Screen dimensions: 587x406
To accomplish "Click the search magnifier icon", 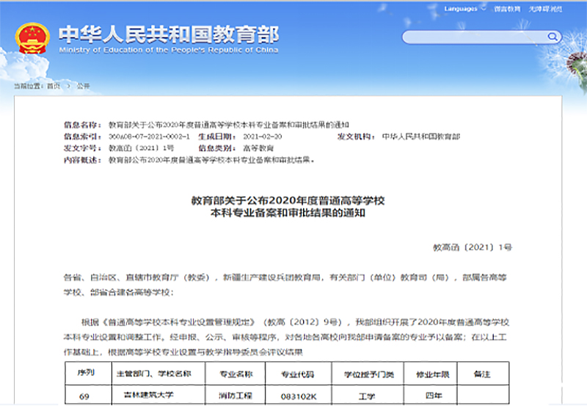I will (x=553, y=37).
